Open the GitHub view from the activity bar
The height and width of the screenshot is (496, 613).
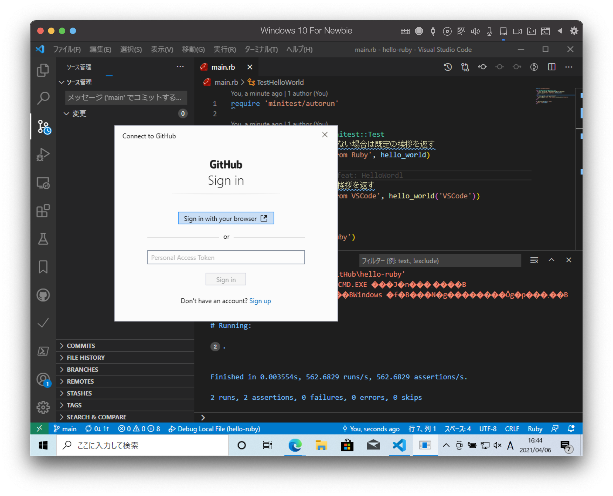pos(43,295)
